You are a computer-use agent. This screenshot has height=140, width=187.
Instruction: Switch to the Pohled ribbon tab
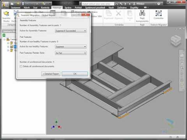pos(78,8)
